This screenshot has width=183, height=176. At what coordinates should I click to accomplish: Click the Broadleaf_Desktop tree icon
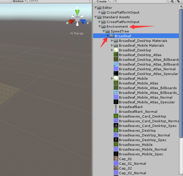pyautogui.click(x=116, y=50)
